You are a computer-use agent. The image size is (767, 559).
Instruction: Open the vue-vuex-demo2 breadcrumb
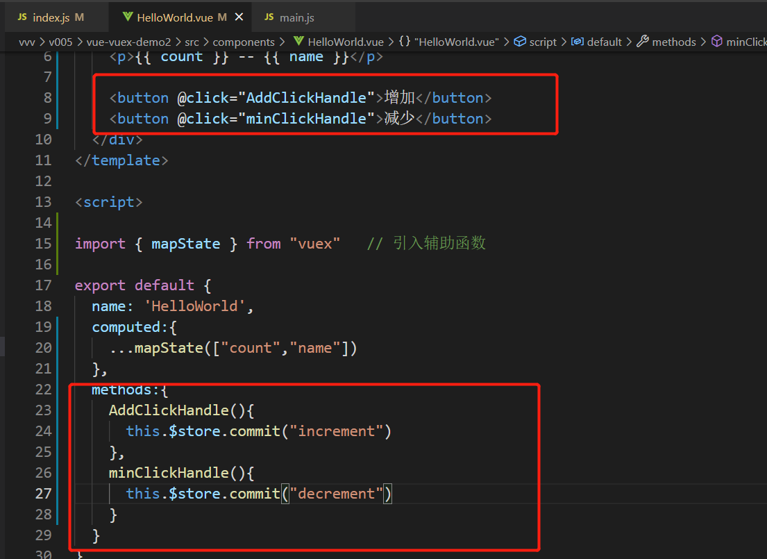(x=128, y=42)
